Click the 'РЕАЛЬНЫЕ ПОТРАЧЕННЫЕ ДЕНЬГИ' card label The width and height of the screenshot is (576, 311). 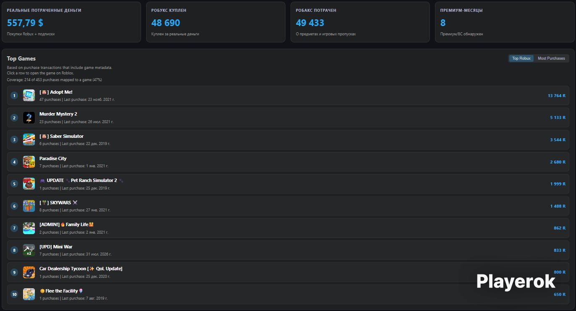pyautogui.click(x=44, y=10)
